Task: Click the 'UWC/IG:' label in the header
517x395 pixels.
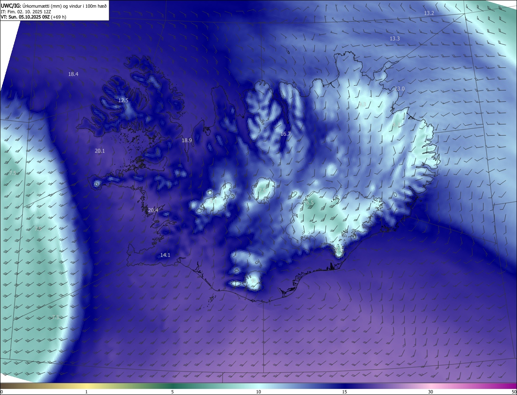Action: (x=11, y=6)
